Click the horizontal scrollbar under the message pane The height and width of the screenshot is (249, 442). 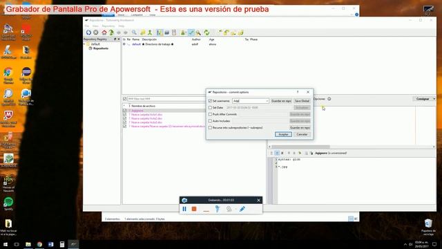point(352,147)
